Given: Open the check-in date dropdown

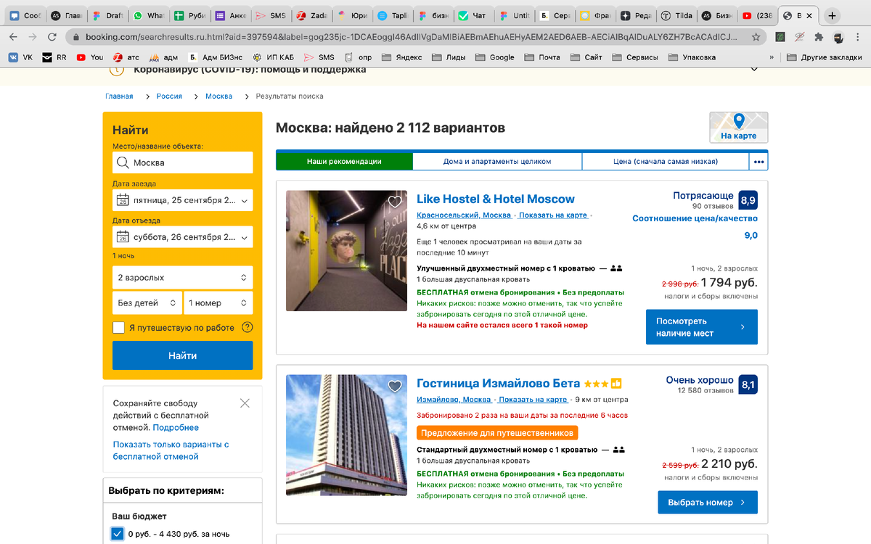Looking at the screenshot, I should (x=182, y=200).
